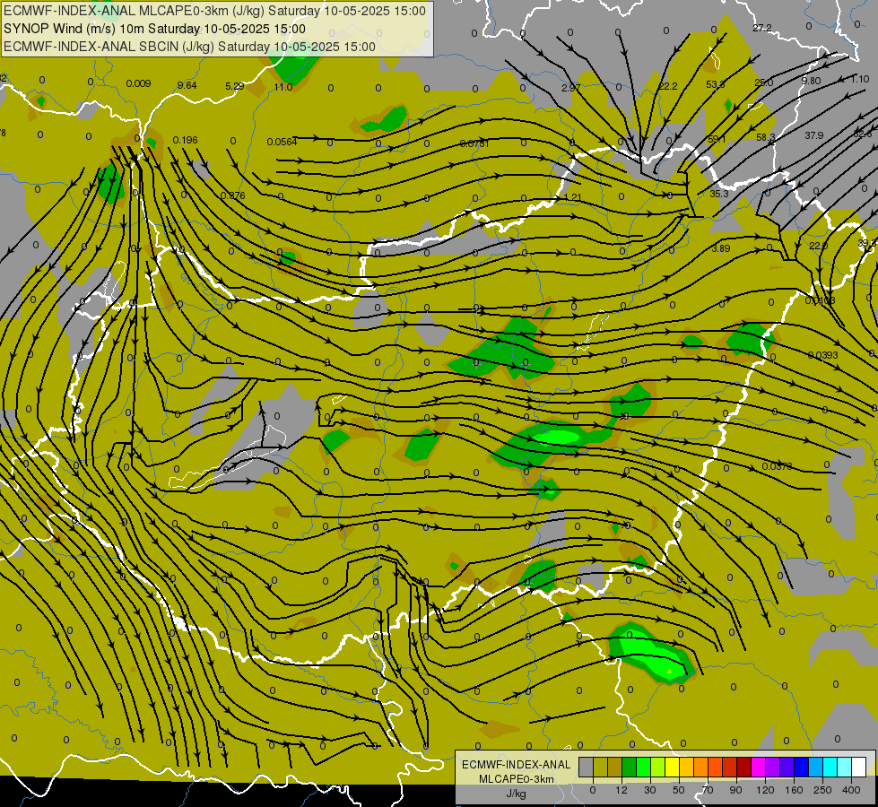Click the map value 3.89
The image size is (878, 807).
721,248
